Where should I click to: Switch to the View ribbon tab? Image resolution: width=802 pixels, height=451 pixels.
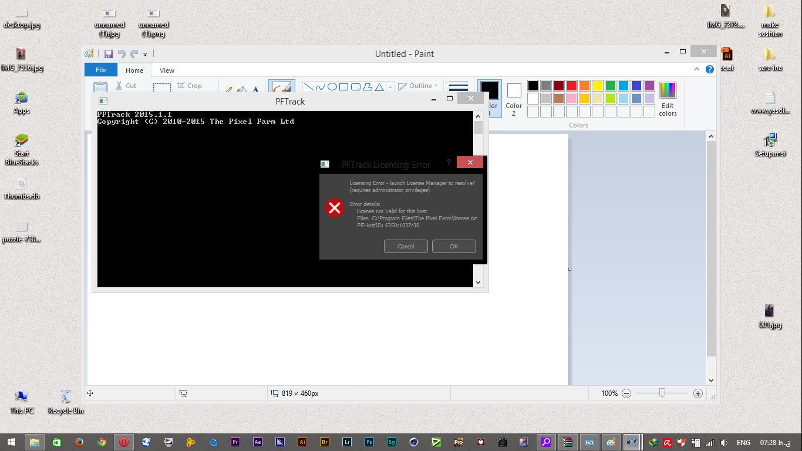[167, 70]
